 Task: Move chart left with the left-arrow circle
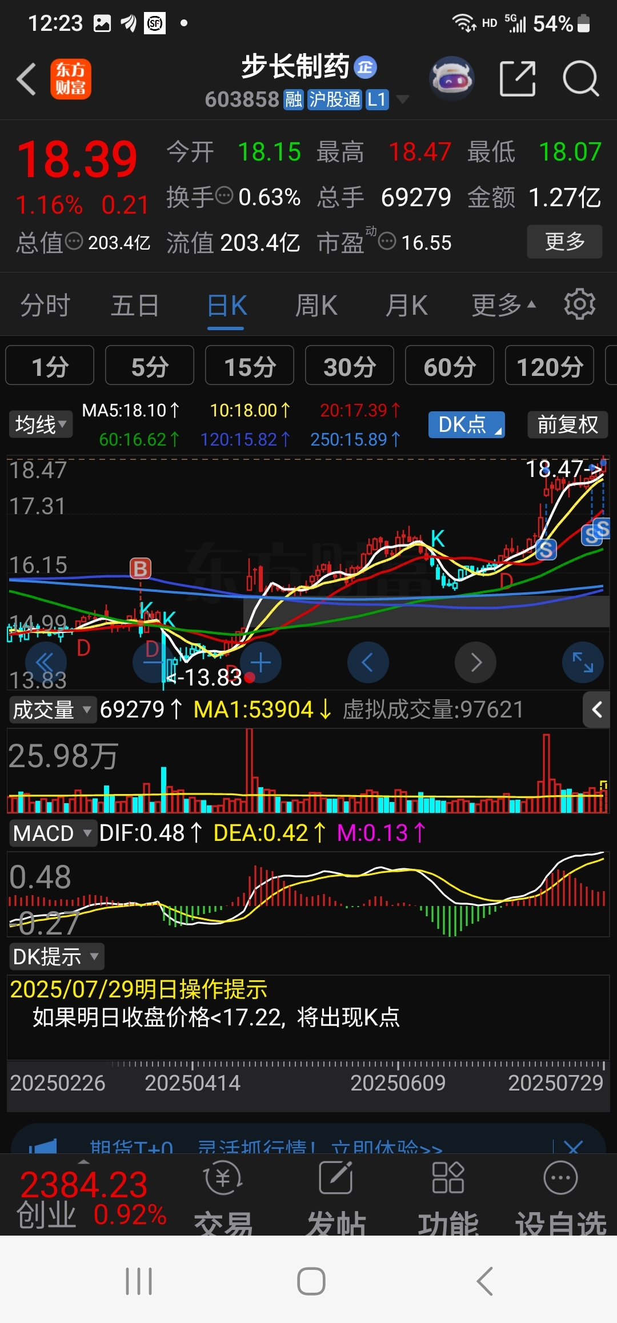point(368,663)
